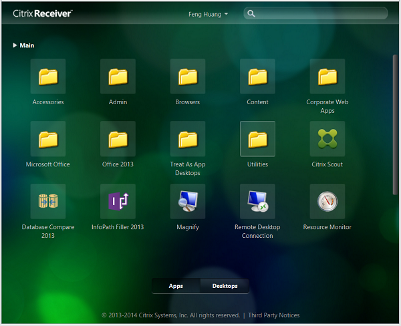The image size is (401, 326).
Task: Click the Content label text
Action: point(257,102)
